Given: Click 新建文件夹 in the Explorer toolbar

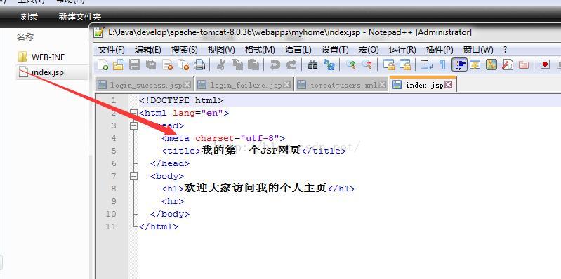Looking at the screenshot, I should click(x=80, y=16).
